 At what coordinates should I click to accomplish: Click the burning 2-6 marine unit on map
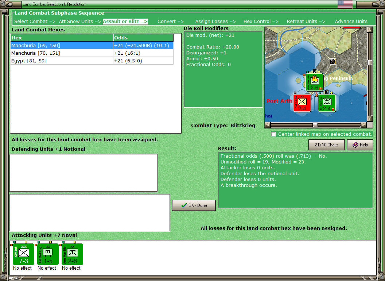314,82
